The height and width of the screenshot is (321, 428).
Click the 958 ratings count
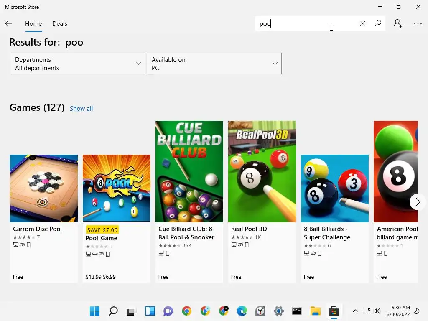[187, 246]
